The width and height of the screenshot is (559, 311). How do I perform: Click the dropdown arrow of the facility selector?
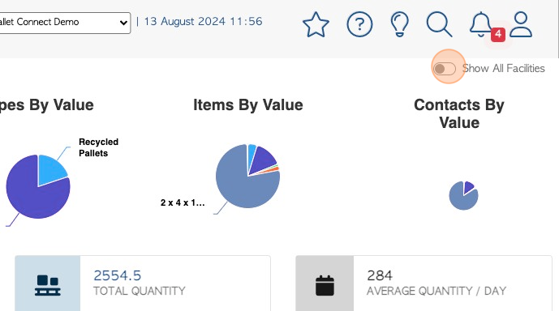(x=123, y=23)
